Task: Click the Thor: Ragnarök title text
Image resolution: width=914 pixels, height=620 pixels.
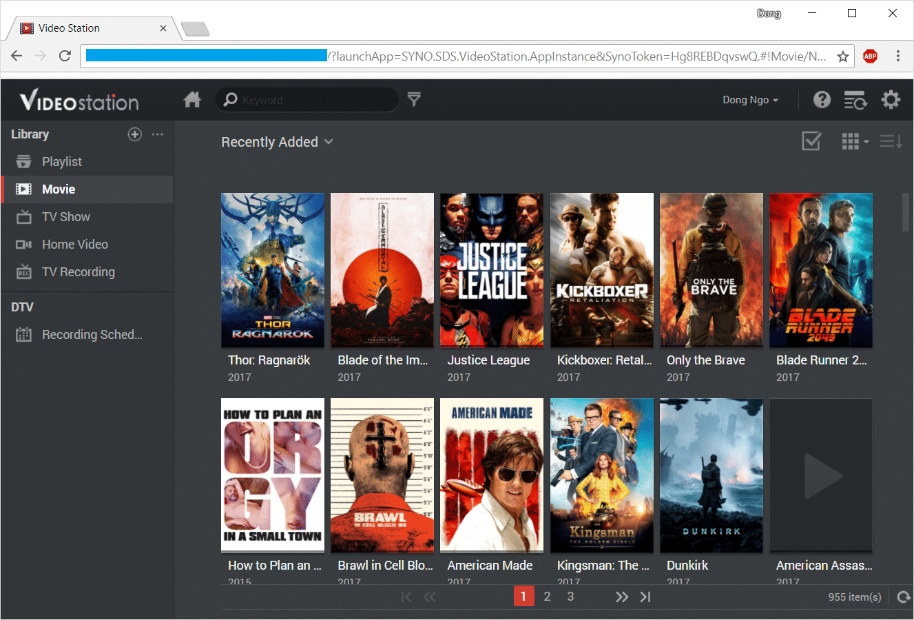Action: tap(269, 360)
